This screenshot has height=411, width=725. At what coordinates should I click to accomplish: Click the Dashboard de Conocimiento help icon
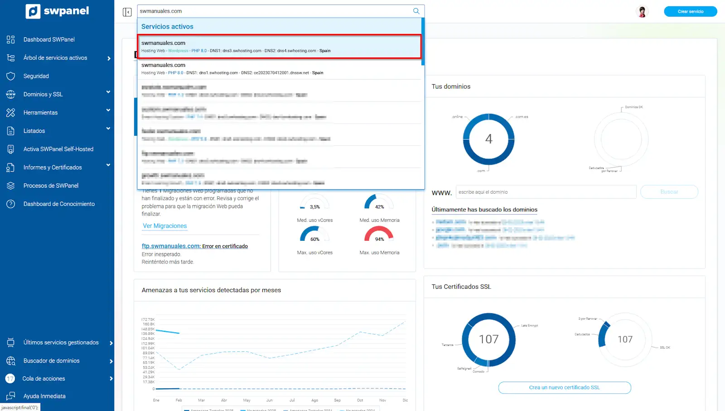click(11, 204)
